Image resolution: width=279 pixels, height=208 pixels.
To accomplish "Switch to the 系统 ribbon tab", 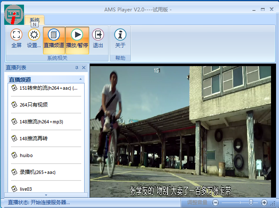I will pos(35,20).
